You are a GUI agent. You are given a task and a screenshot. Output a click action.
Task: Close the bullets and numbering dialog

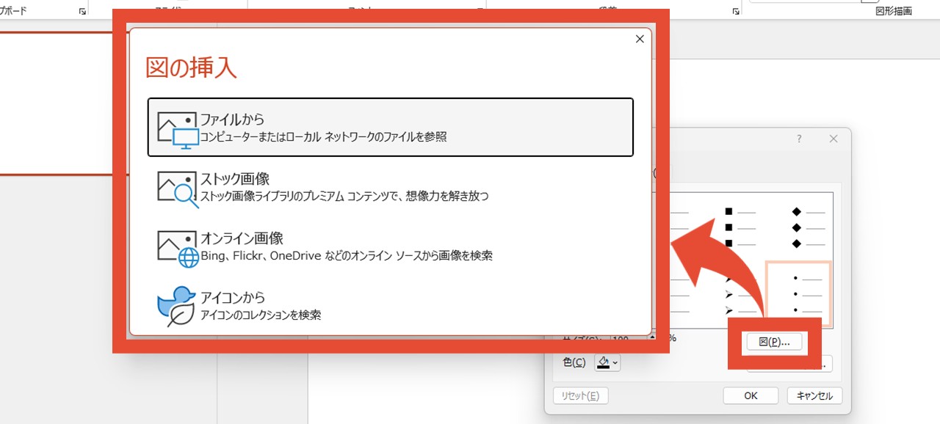[x=833, y=139]
